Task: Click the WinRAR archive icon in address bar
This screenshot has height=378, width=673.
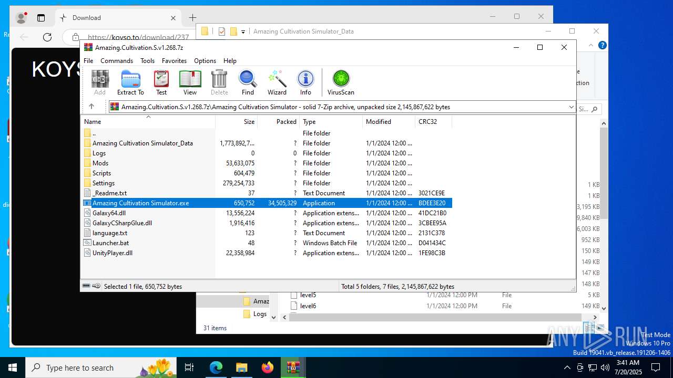Action: coord(115,107)
